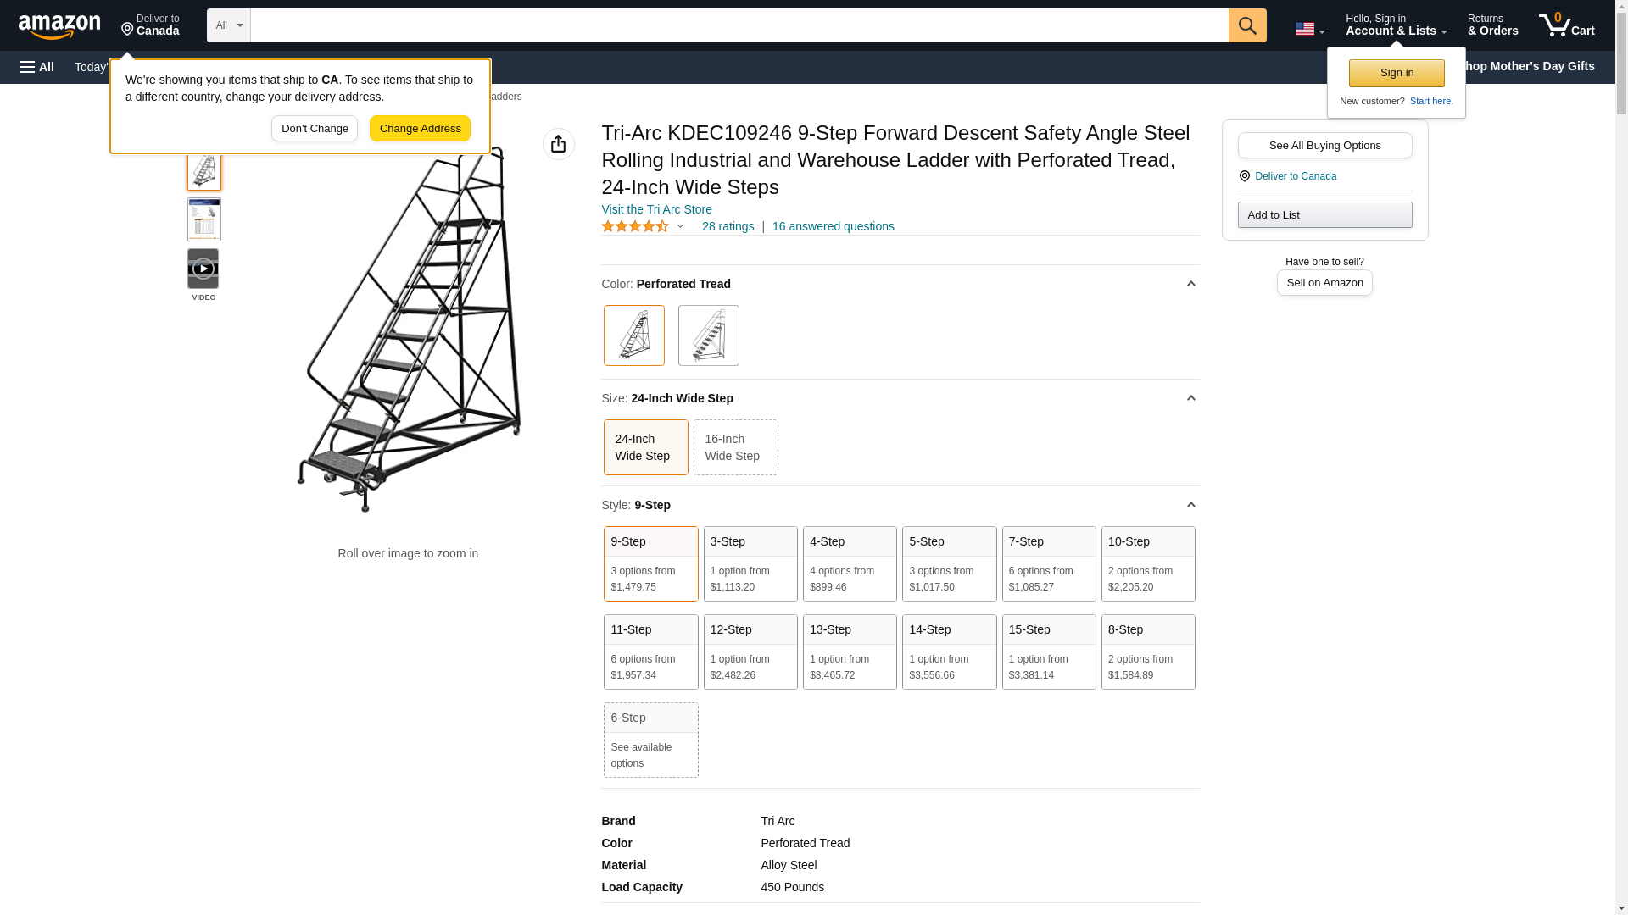Open the US flag language selector
This screenshot has height=915, width=1628.
point(1308,29)
